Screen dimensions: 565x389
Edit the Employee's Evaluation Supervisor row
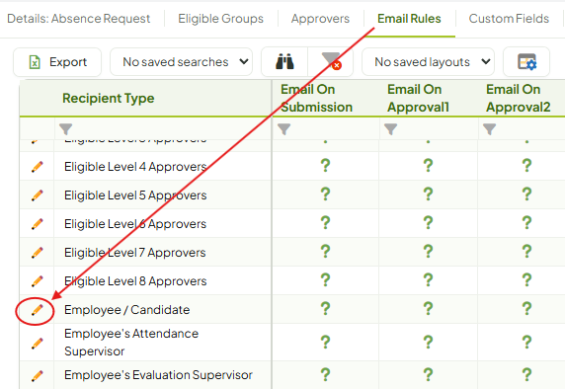click(x=38, y=376)
